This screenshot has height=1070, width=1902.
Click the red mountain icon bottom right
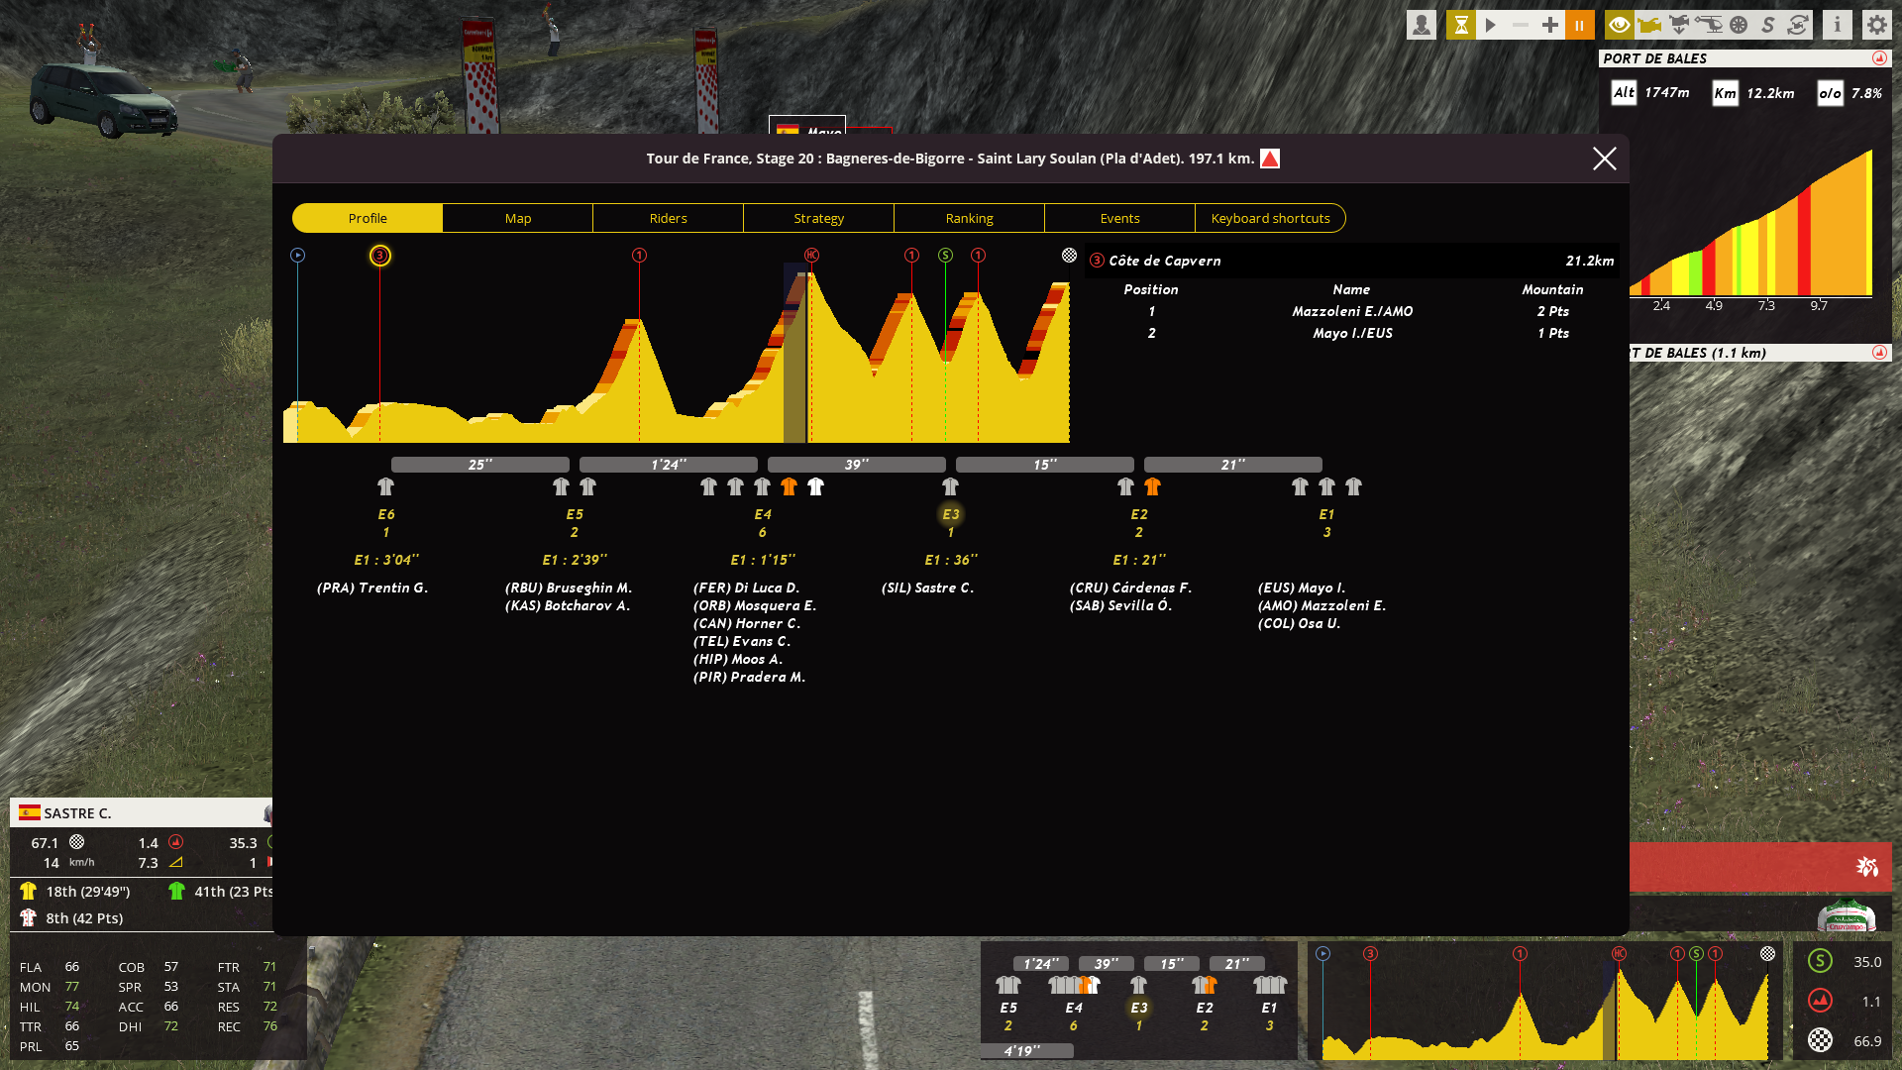coord(1821,1001)
